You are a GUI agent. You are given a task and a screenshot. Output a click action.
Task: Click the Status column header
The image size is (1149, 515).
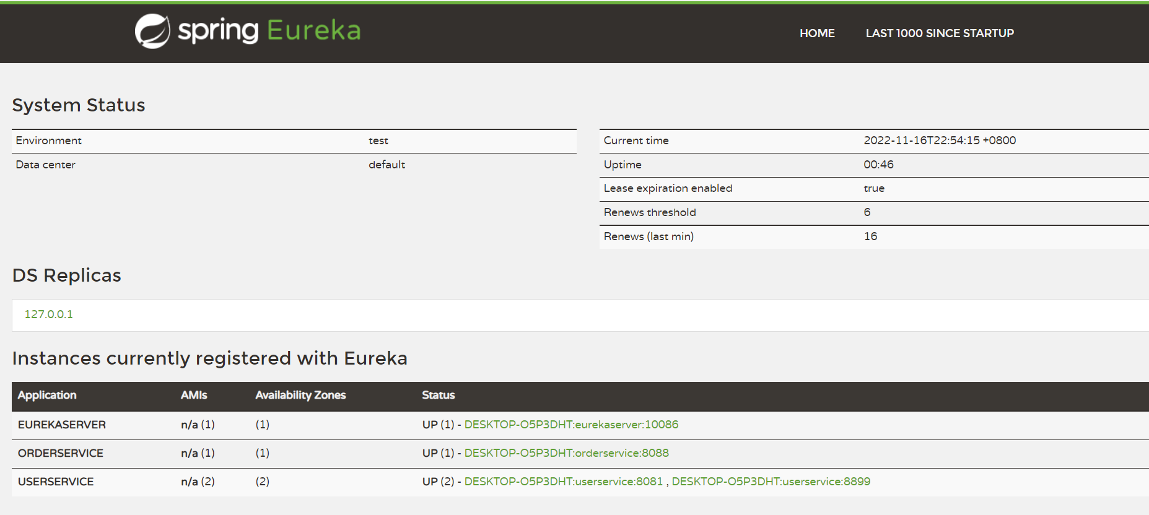pos(439,396)
